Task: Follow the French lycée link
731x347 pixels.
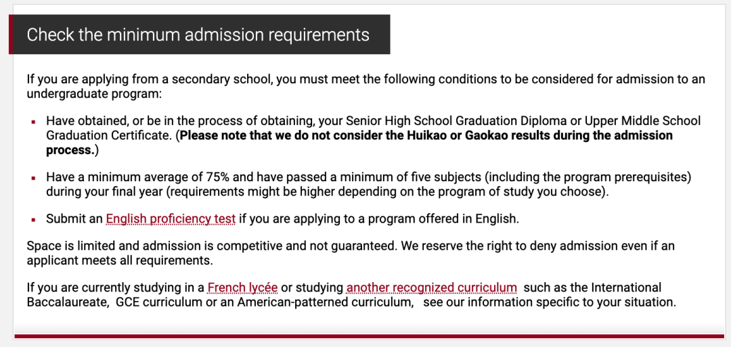Action: coord(242,287)
